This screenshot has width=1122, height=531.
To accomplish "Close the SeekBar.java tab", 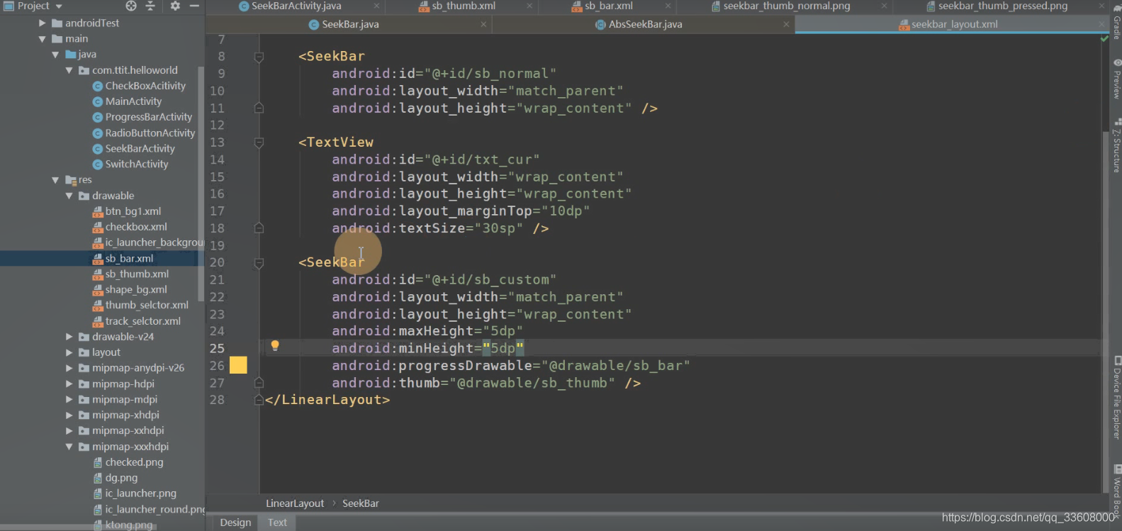I will [483, 24].
